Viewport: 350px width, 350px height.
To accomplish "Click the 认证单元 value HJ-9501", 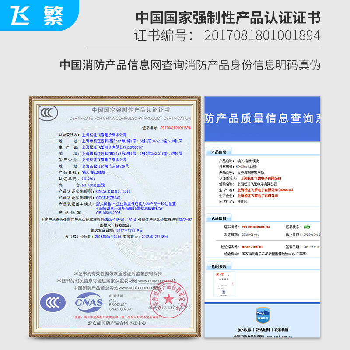I will 88,179.
